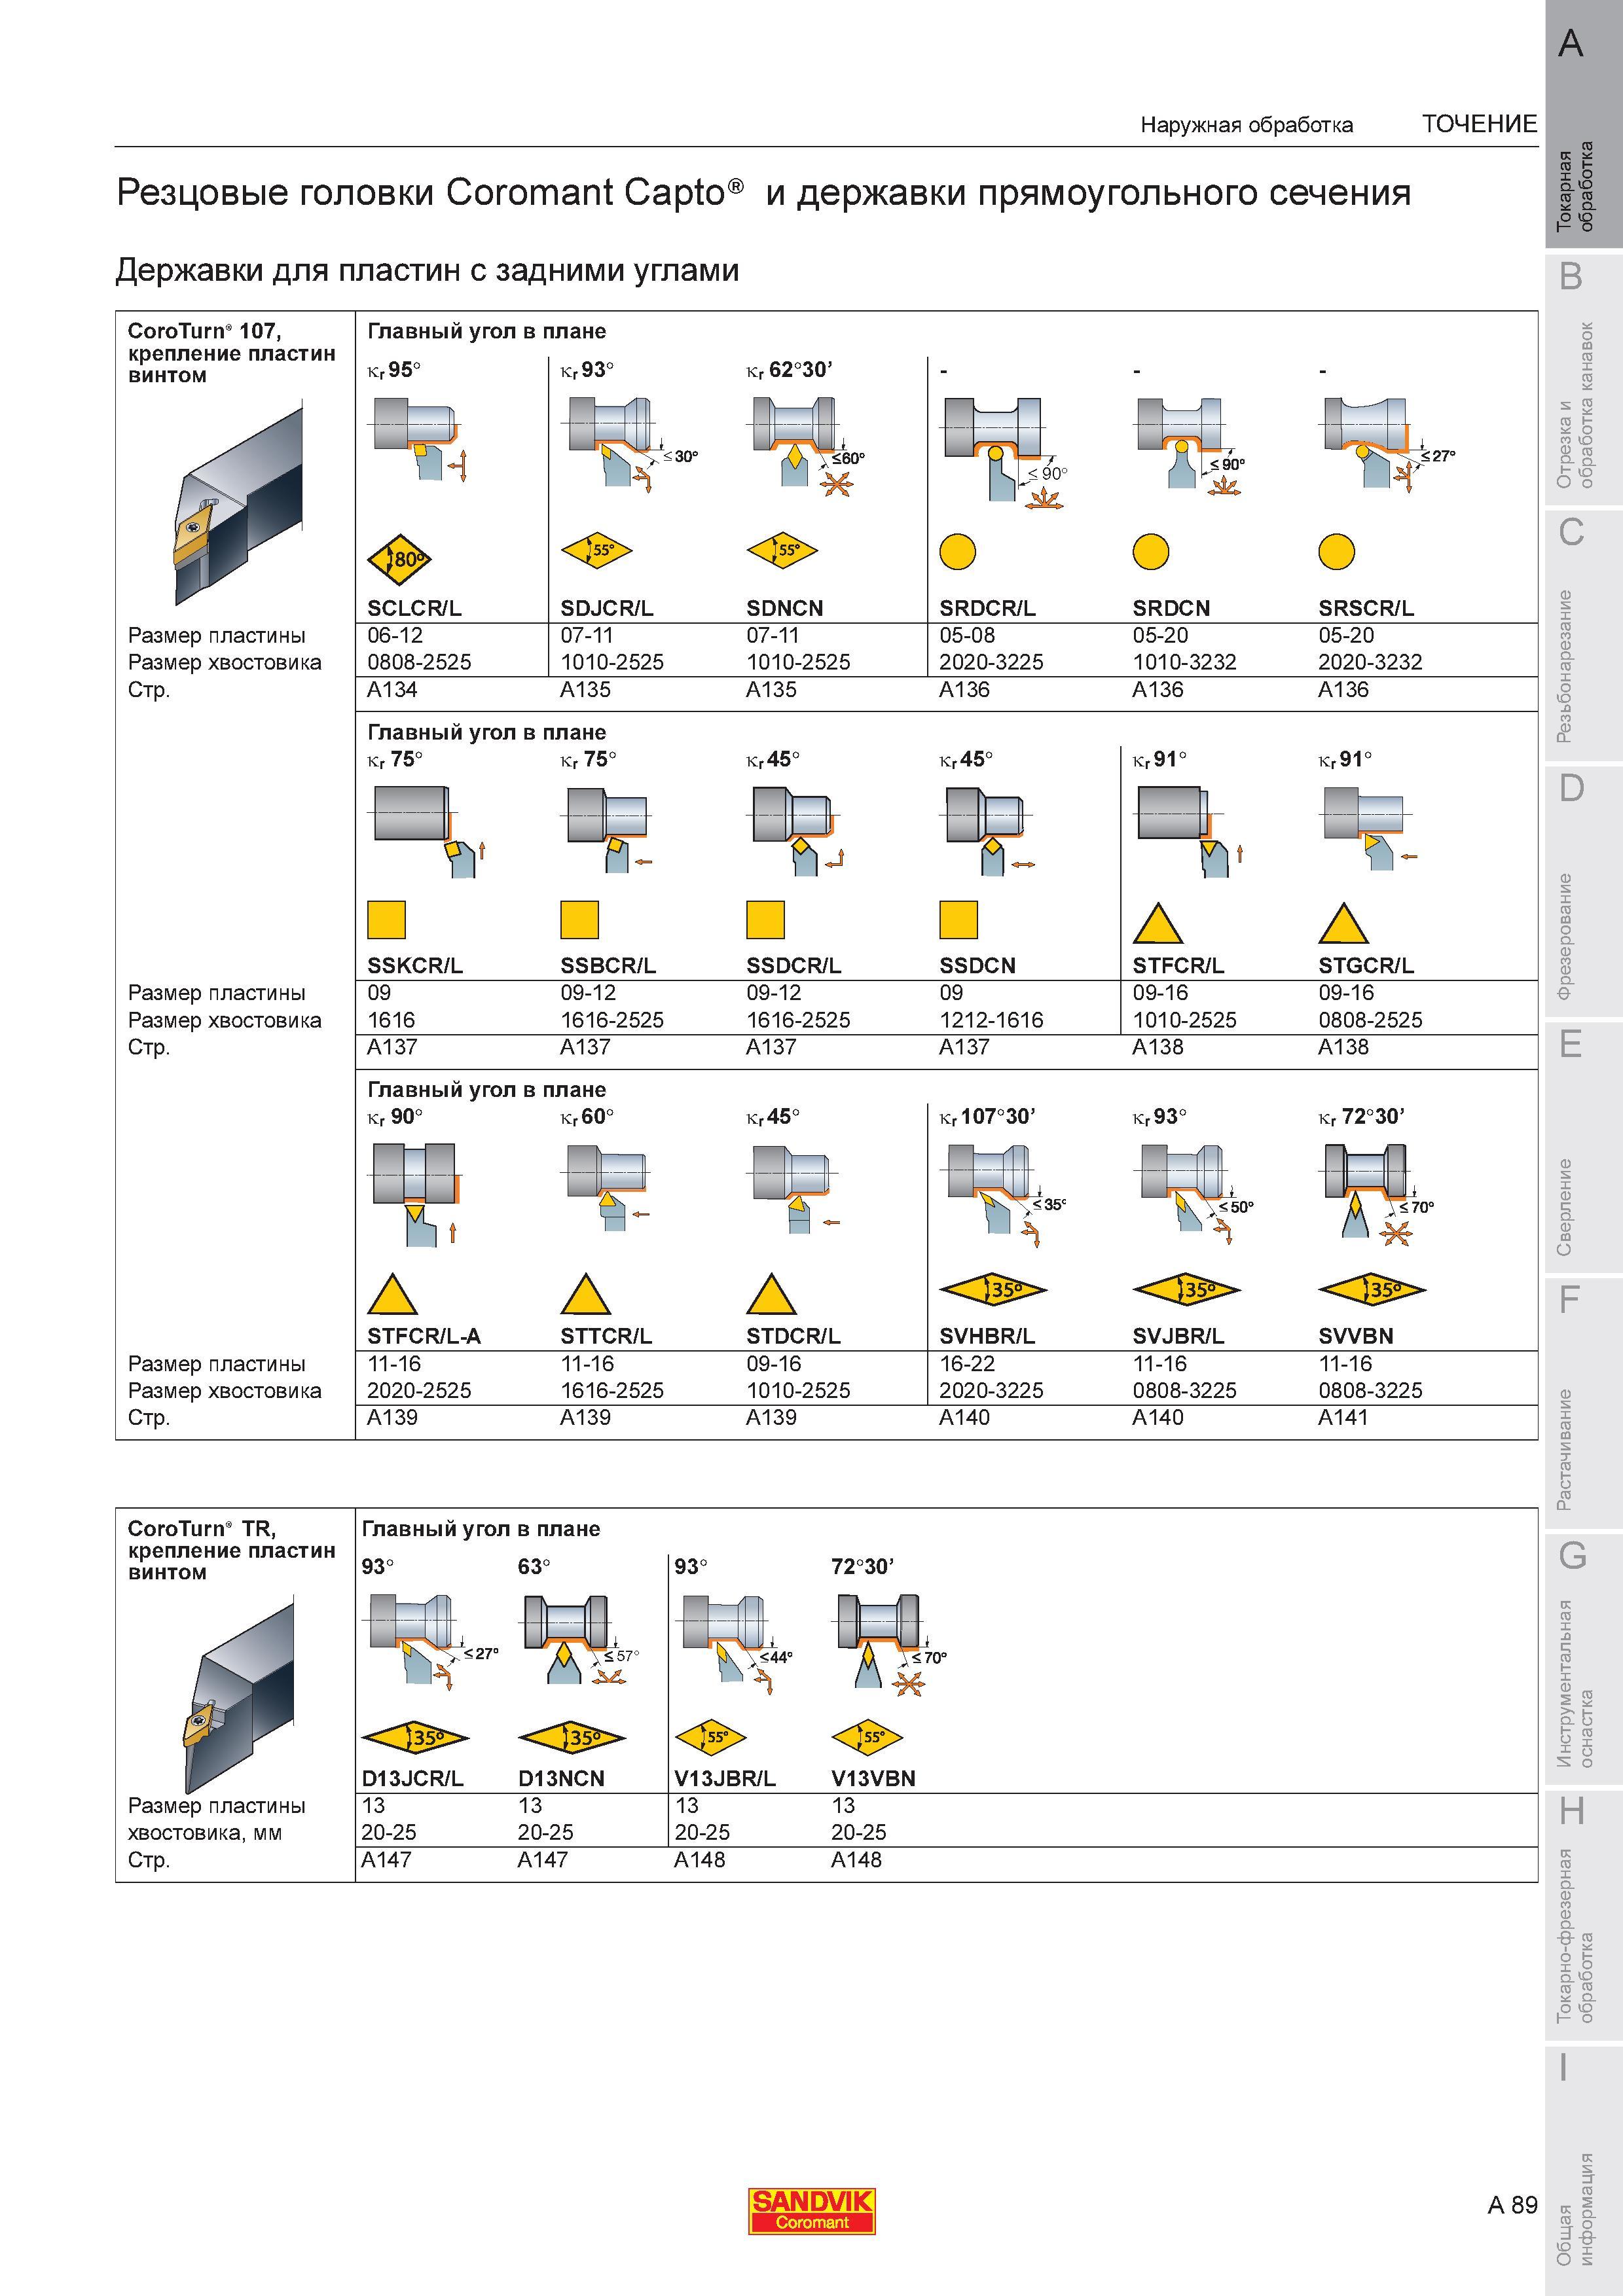This screenshot has width=1623, height=2296.
Task: Click the Наружная обработка header text
Action: (x=1247, y=125)
